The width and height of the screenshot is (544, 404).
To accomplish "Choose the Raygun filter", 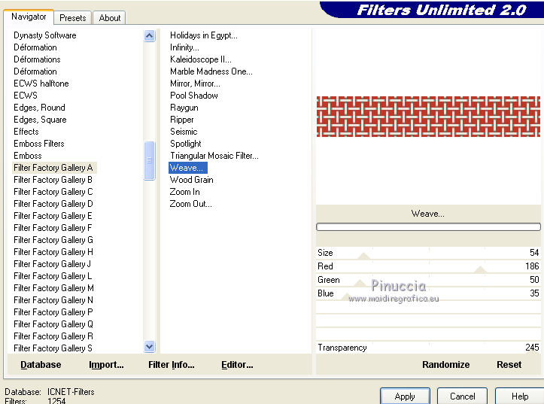I will pos(184,108).
